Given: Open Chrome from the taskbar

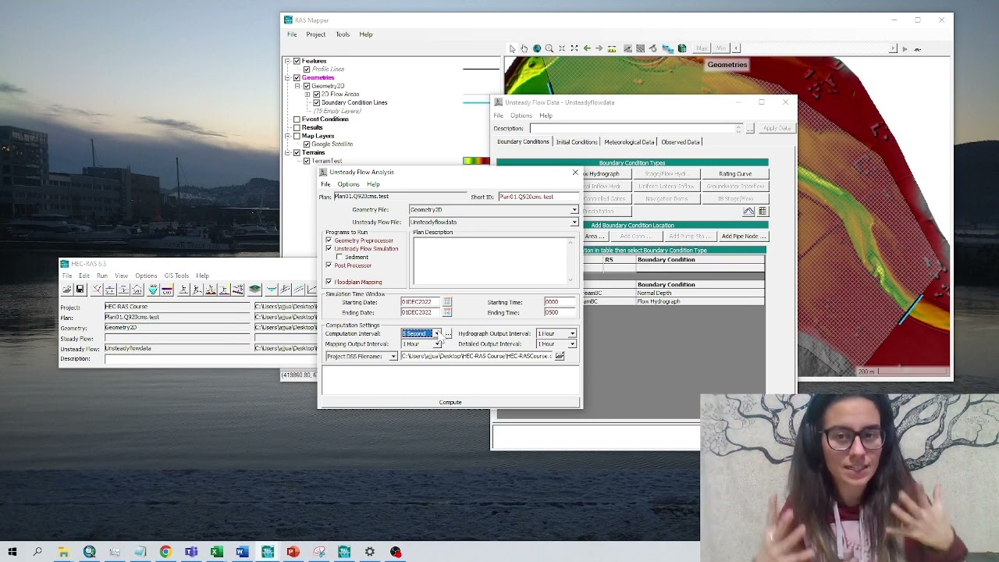Looking at the screenshot, I should 165,552.
